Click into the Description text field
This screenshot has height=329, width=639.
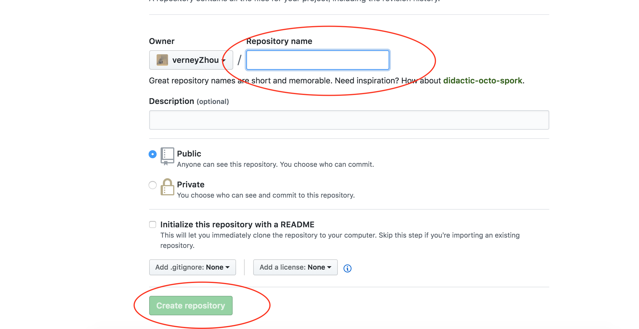[x=349, y=120]
